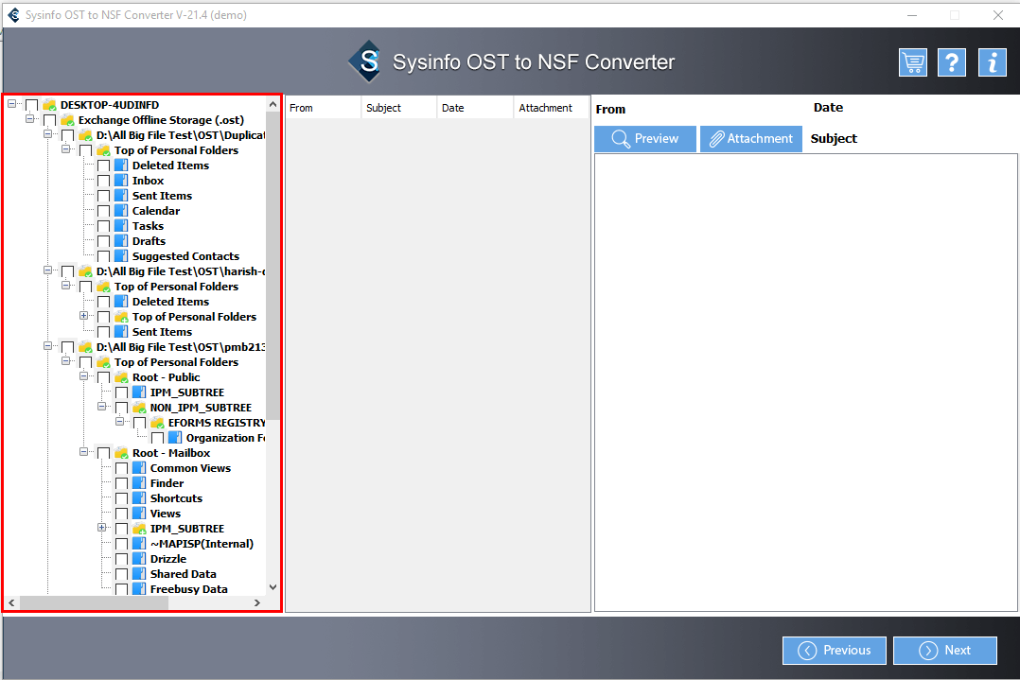
Task: Click the Views folder icon
Action: point(139,514)
